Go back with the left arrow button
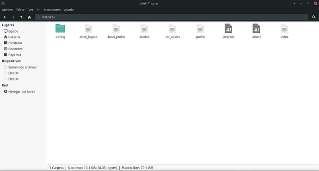This screenshot has height=171, width=319. 5,17
